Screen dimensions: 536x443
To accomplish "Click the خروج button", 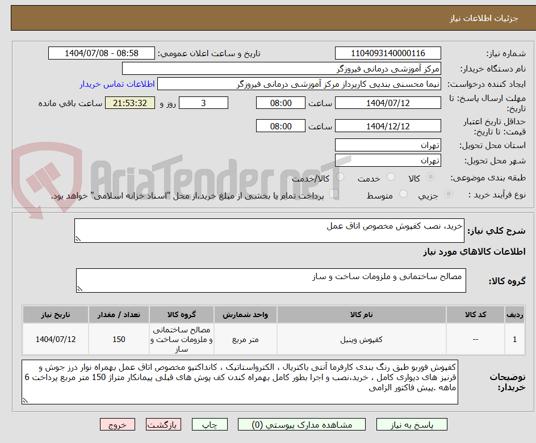I will 118,424.
